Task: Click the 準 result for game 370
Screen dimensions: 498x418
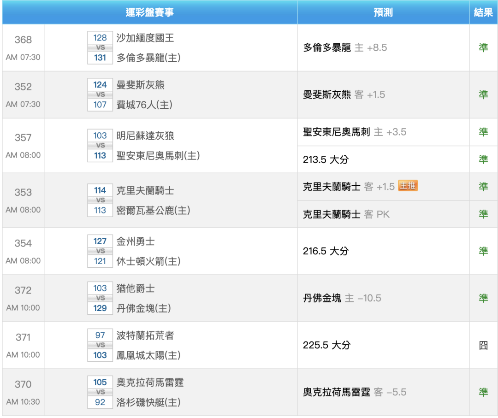Action: point(483,392)
